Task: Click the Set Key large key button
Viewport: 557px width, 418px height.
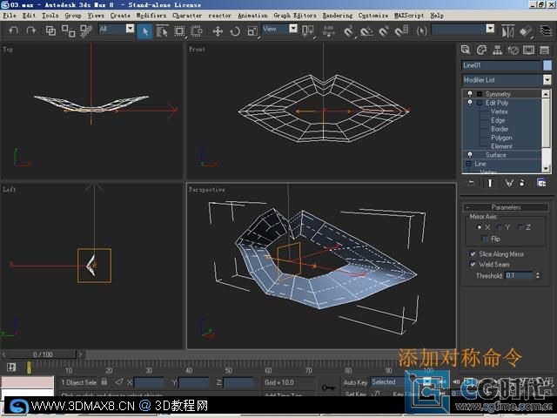Action: click(x=328, y=387)
